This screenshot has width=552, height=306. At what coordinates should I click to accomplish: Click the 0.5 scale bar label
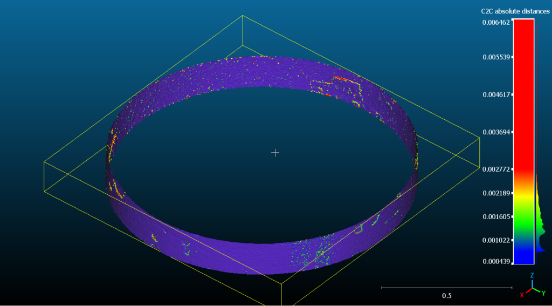447,296
